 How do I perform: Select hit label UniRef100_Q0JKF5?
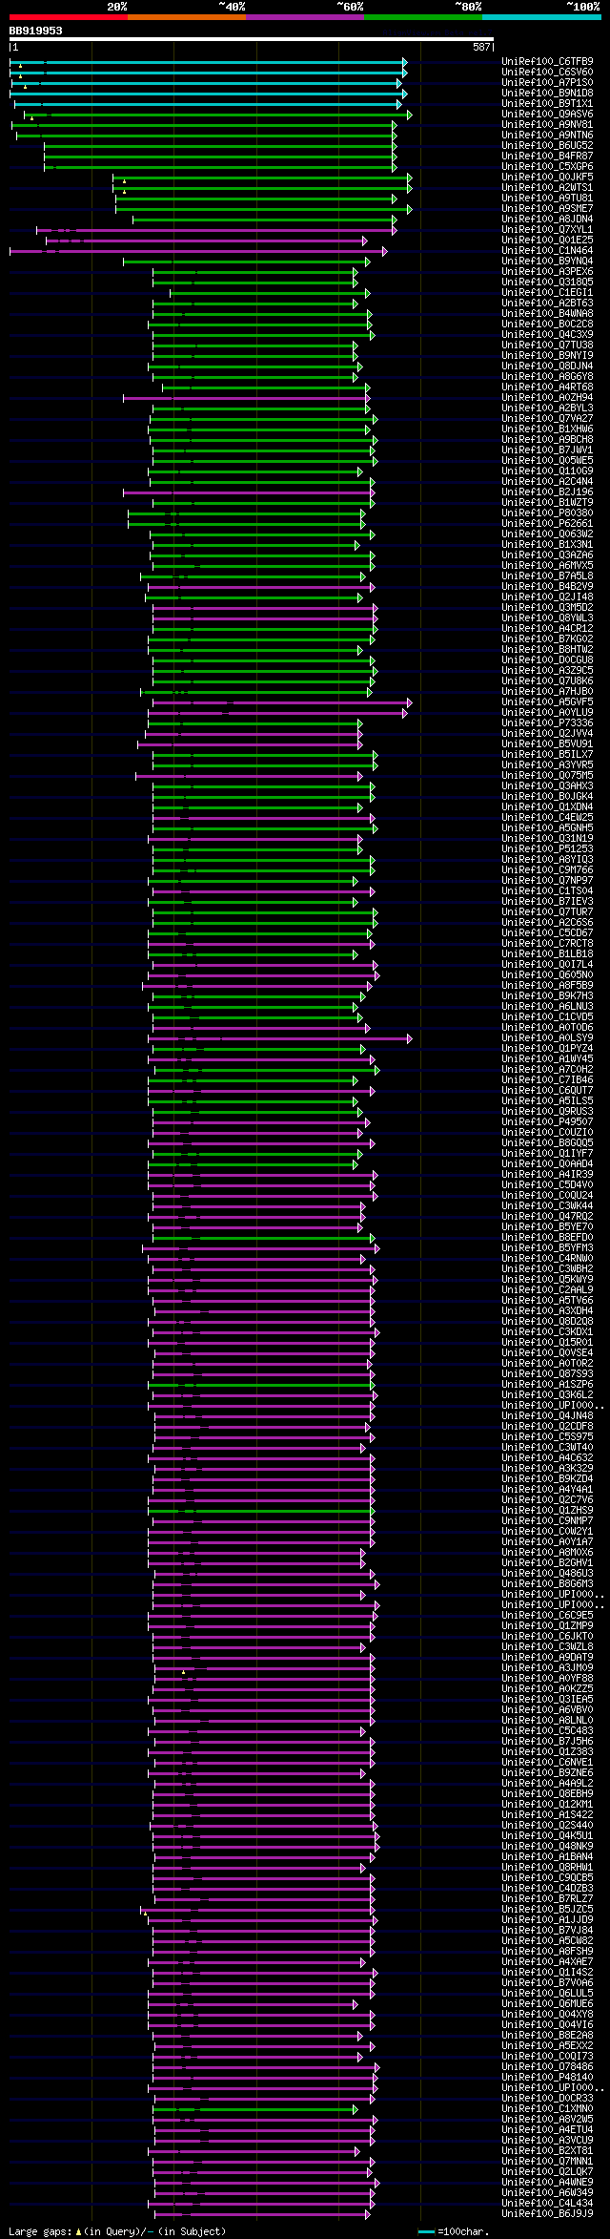[x=547, y=178]
